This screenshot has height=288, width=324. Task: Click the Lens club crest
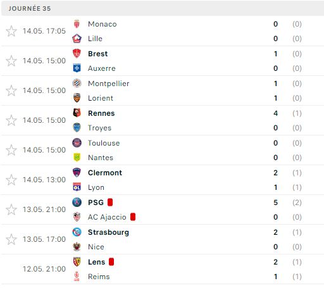(x=77, y=262)
